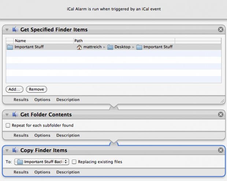Remove the Get Specified Finder Items action
This screenshot has height=181, width=227.
[220, 30]
